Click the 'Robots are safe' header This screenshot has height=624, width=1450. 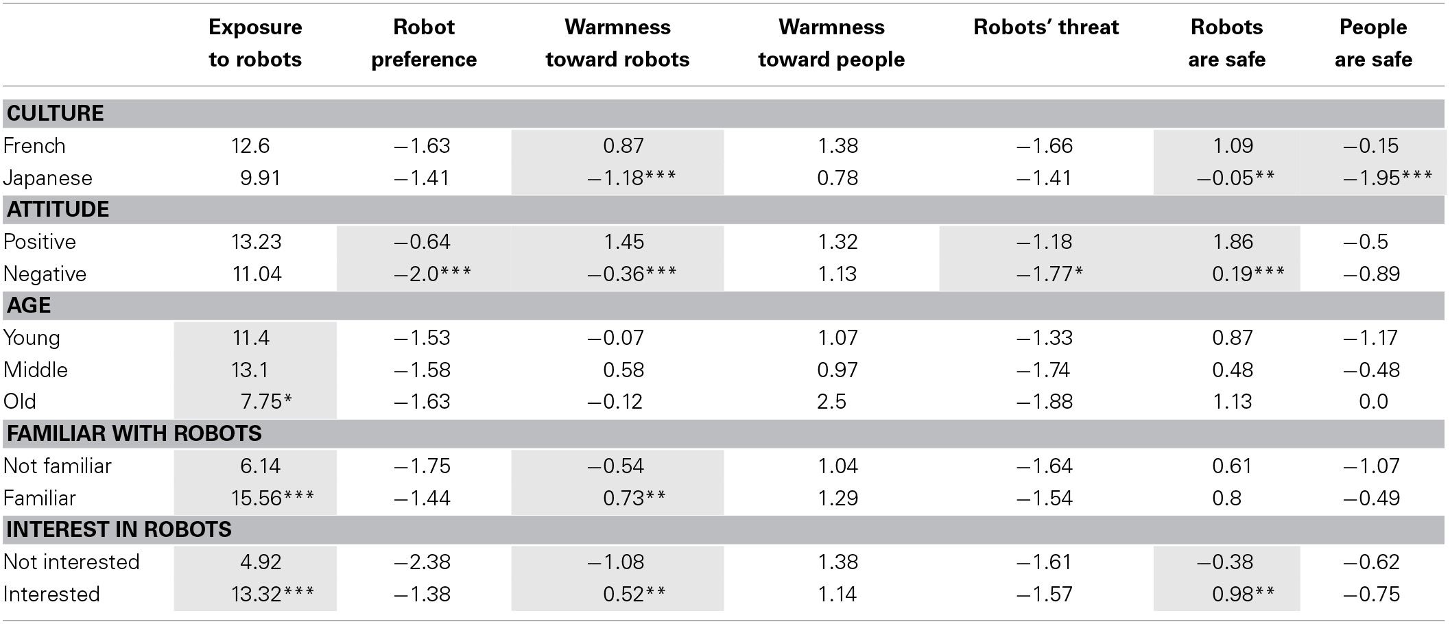1226,43
